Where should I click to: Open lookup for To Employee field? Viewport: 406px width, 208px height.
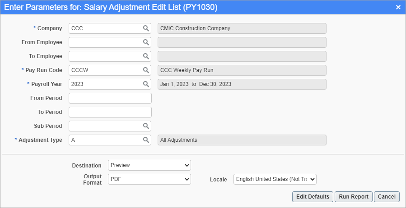146,56
